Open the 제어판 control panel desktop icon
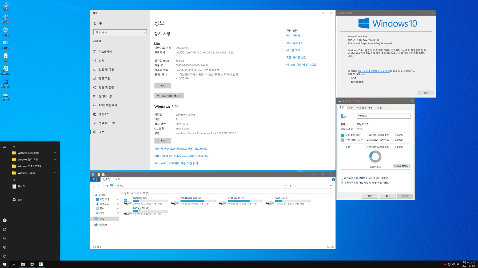Image resolution: width=478 pixels, height=268 pixels. [6, 44]
